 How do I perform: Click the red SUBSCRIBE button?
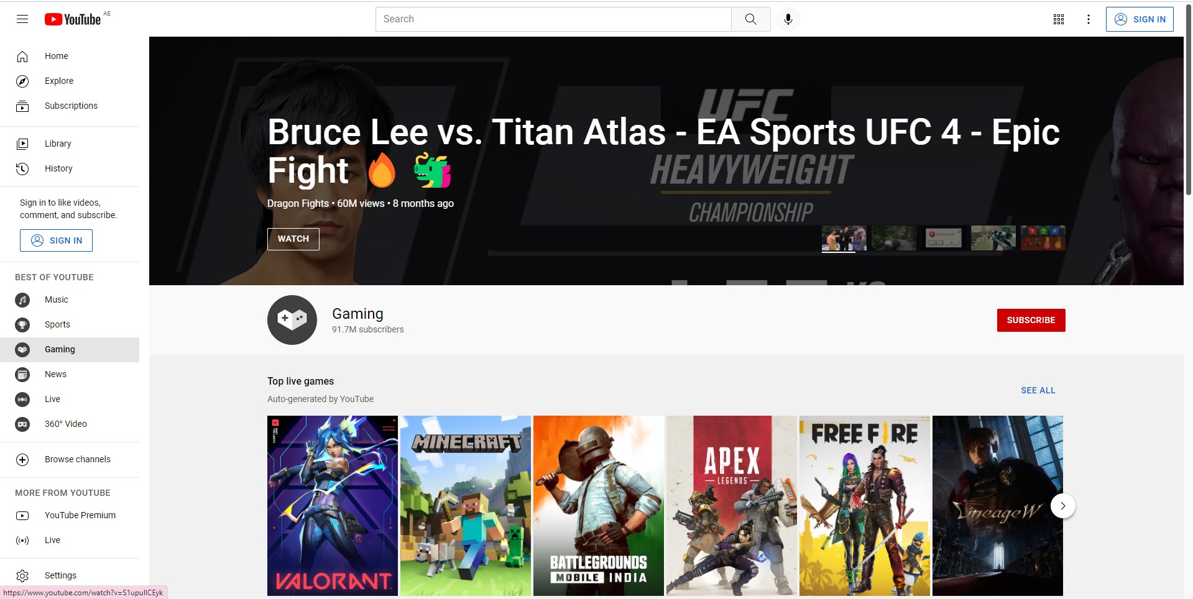click(1031, 321)
